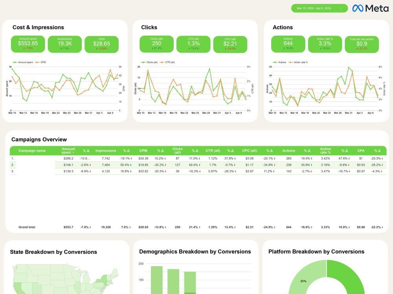Click the 265 actions cell
Image resolution: width=393 pixels, height=294 pixels.
click(289, 158)
